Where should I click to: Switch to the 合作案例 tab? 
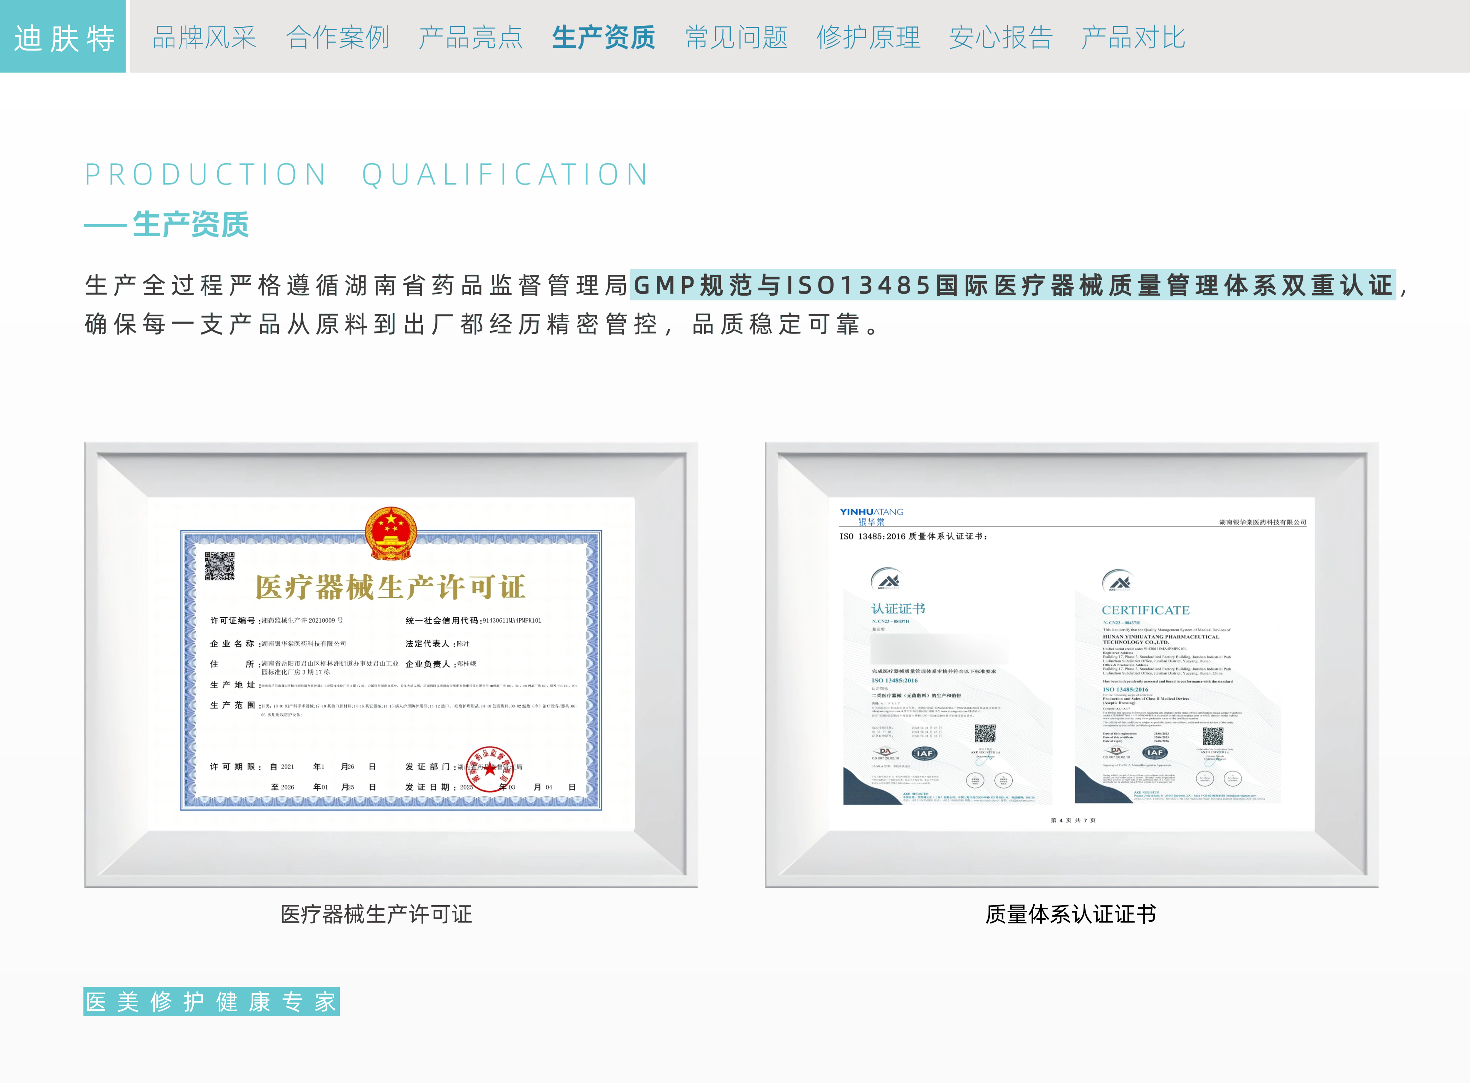[x=338, y=37]
